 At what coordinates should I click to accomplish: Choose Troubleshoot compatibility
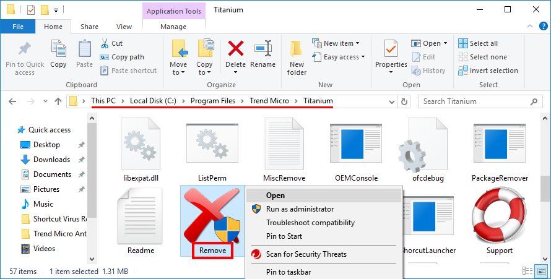coord(324,223)
